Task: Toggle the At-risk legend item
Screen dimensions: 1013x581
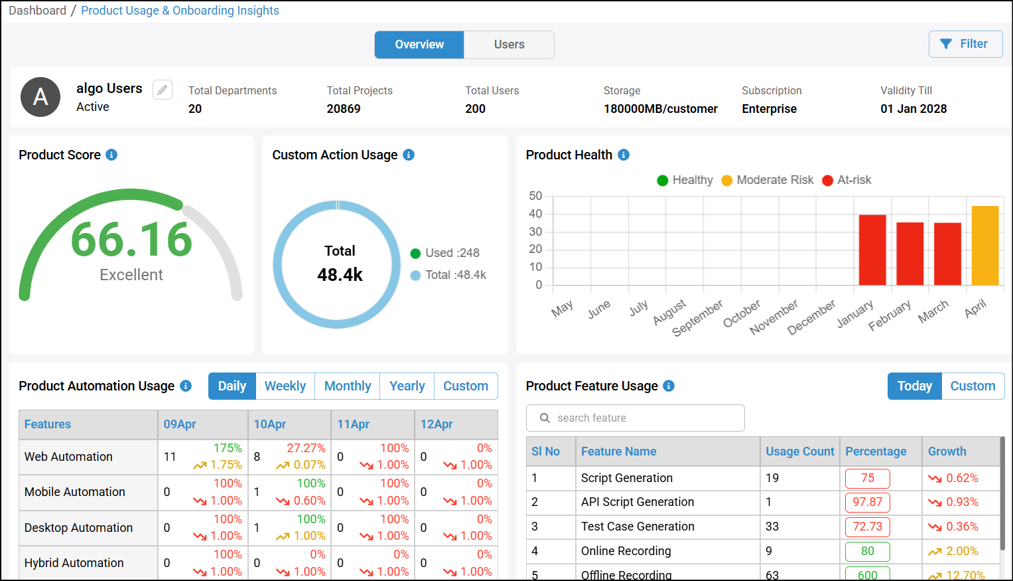Action: pos(846,180)
